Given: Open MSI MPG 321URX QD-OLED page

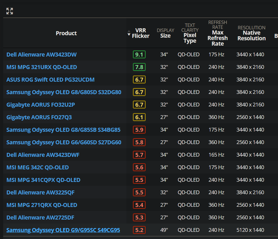Looking at the screenshot, I should tap(42, 67).
